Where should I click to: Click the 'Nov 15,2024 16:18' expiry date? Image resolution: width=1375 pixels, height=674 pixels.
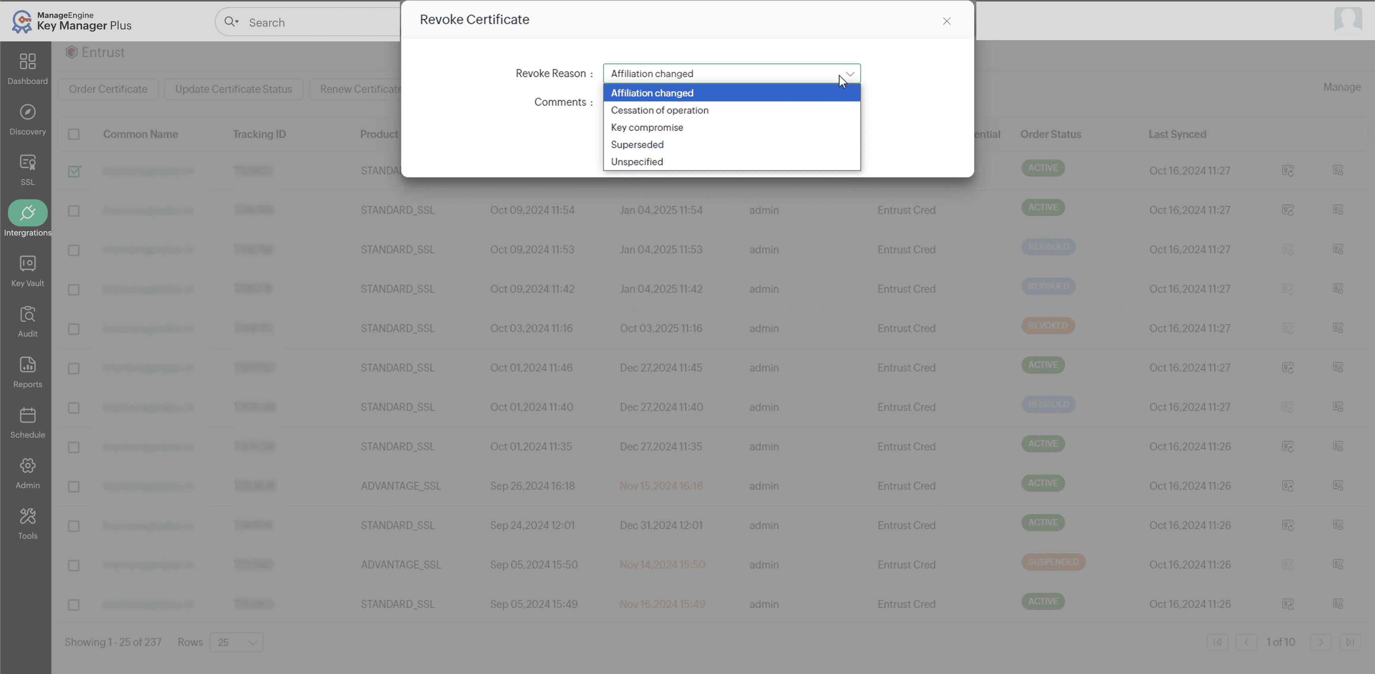pyautogui.click(x=661, y=486)
